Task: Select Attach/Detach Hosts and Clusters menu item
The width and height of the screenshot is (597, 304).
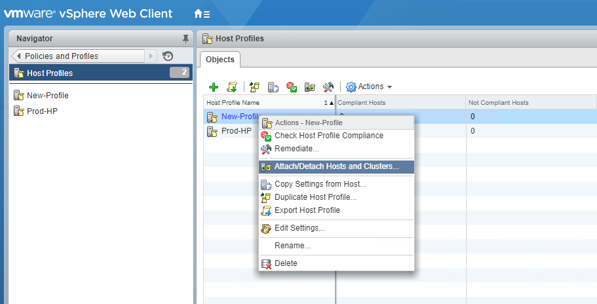Action: click(x=336, y=167)
